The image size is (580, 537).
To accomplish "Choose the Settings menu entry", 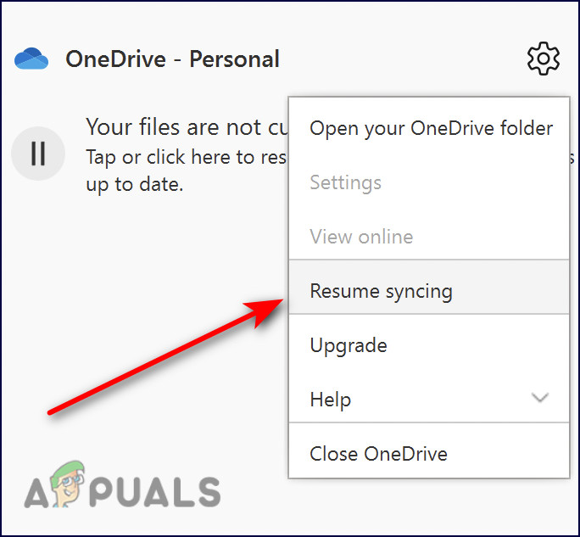I will (x=345, y=182).
